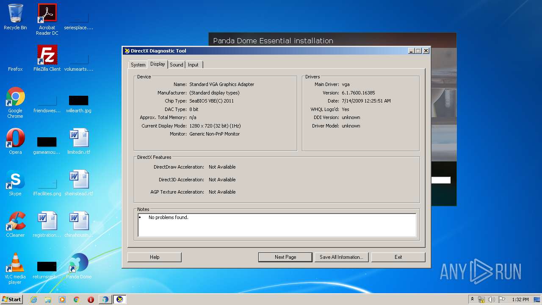Click the driver version 6.1.7600.16385
Screen dimensions: 542x305
coord(358,93)
